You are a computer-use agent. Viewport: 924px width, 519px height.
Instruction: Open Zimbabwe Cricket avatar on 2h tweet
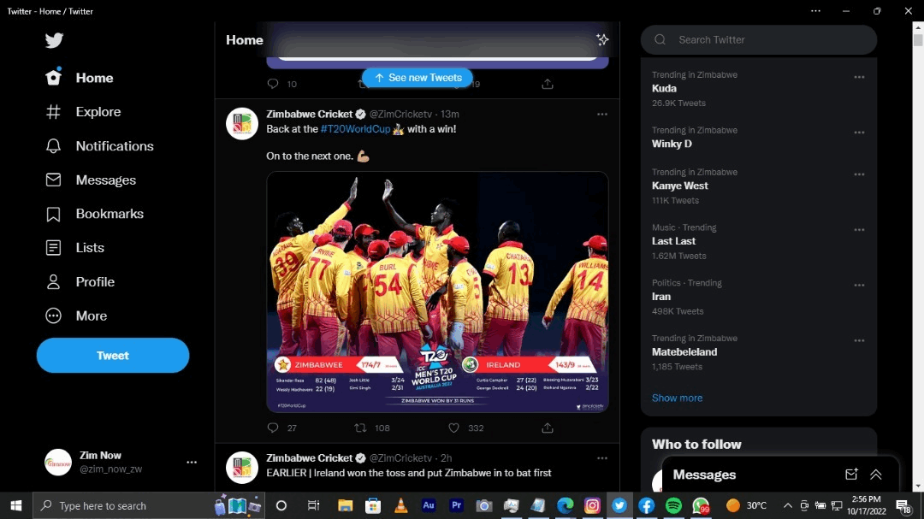[x=242, y=468]
